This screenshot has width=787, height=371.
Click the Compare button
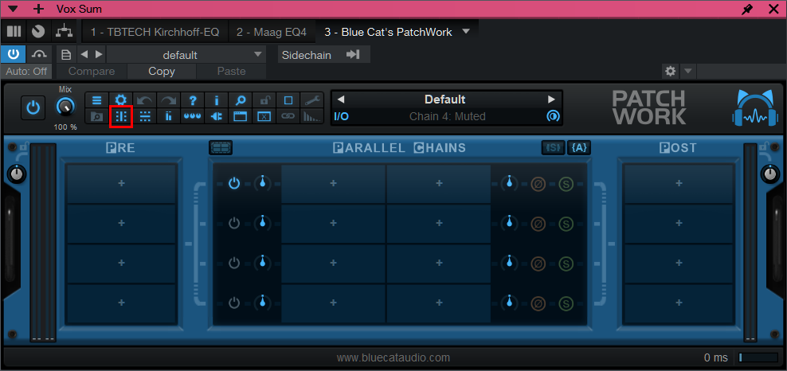pos(92,71)
